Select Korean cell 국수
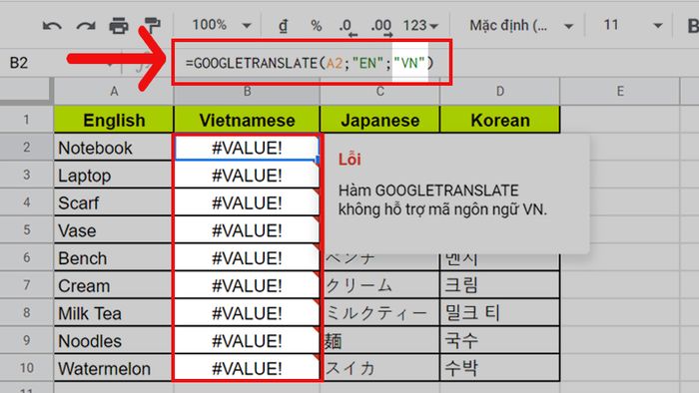 499,340
